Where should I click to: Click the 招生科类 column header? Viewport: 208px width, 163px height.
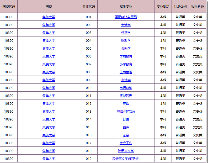tap(198, 6)
